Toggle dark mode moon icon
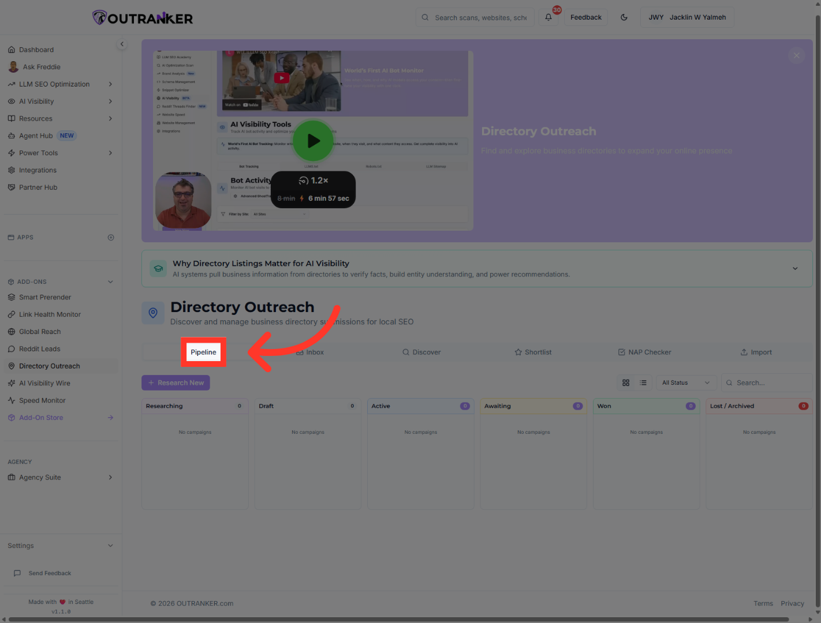The image size is (821, 623). click(624, 17)
